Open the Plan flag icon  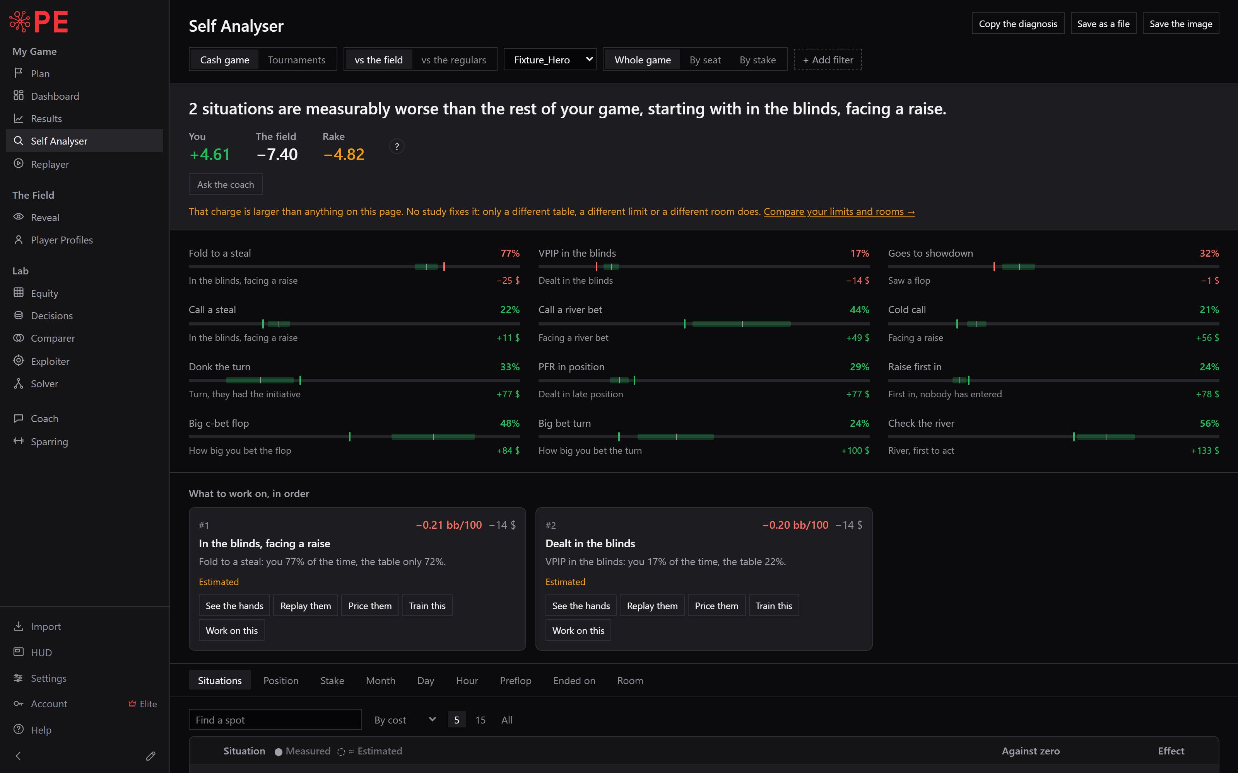pyautogui.click(x=19, y=73)
